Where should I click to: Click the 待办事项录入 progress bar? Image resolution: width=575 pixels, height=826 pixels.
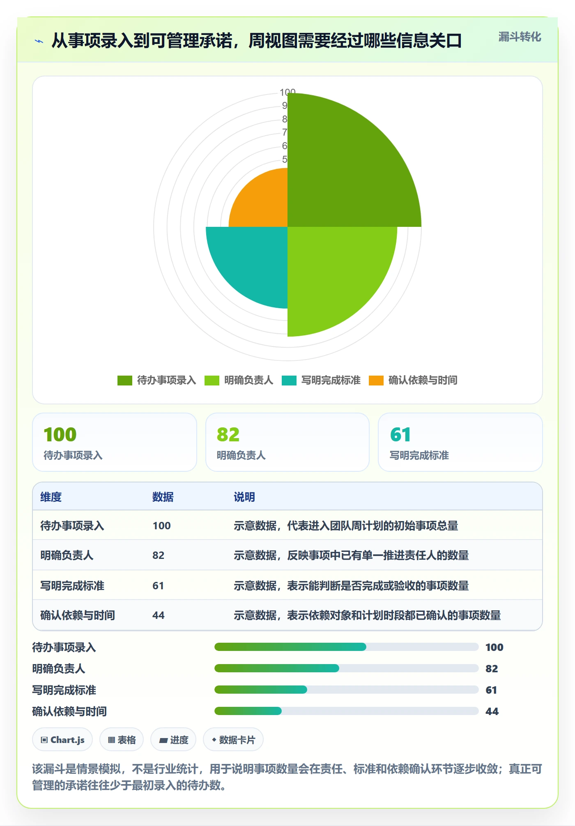point(346,647)
